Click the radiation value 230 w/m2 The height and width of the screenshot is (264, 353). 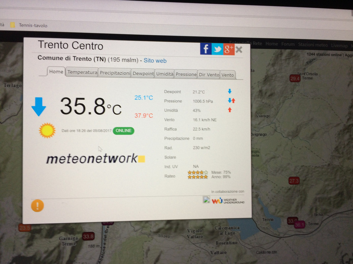201,148
